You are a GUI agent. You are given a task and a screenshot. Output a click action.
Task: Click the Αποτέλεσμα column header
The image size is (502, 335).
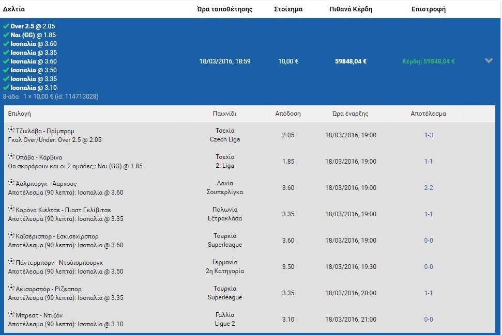(x=428, y=114)
